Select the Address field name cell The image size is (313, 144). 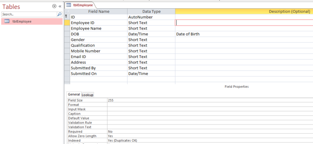coord(99,62)
